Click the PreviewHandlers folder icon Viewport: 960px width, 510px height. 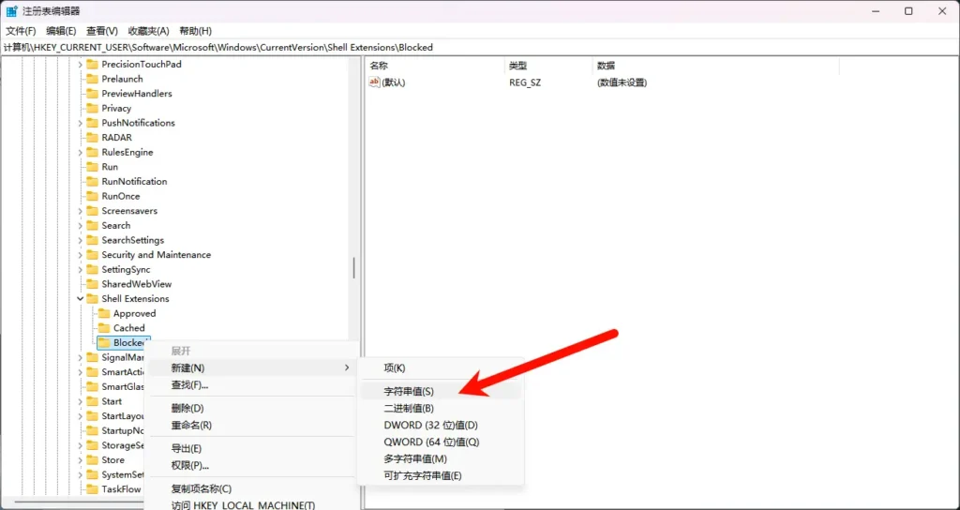coord(92,94)
